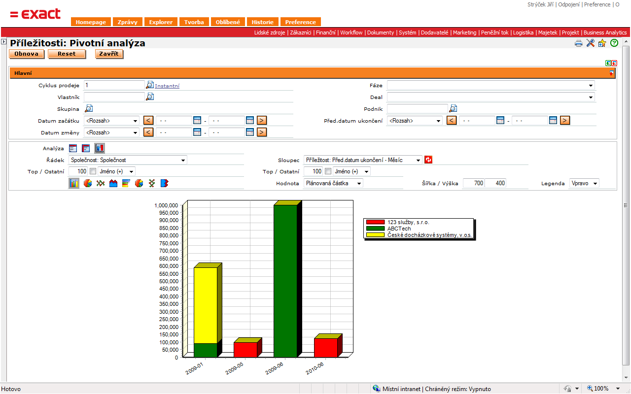Open lookup for Skupina
This screenshot has width=631, height=394.
pyautogui.click(x=89, y=109)
